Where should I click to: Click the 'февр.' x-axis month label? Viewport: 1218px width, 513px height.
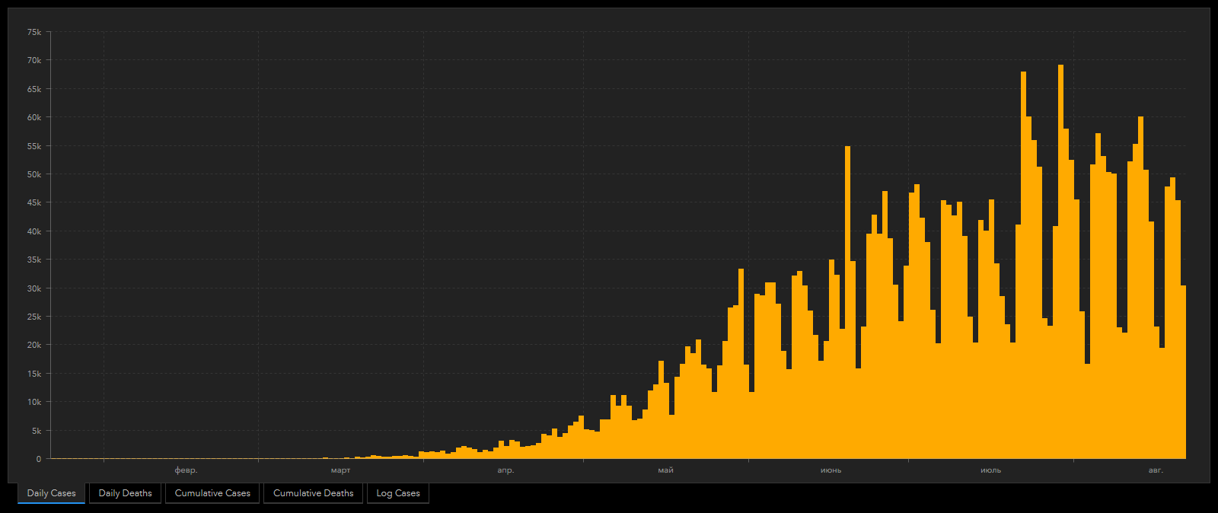point(186,470)
